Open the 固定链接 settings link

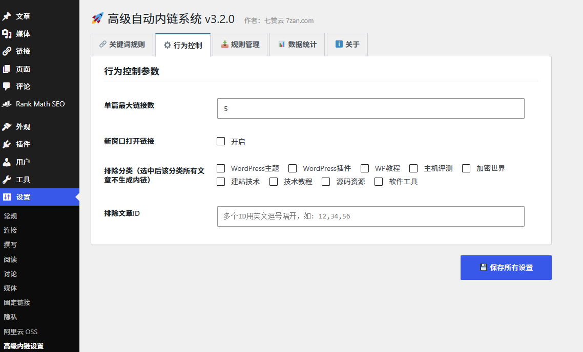(x=17, y=302)
